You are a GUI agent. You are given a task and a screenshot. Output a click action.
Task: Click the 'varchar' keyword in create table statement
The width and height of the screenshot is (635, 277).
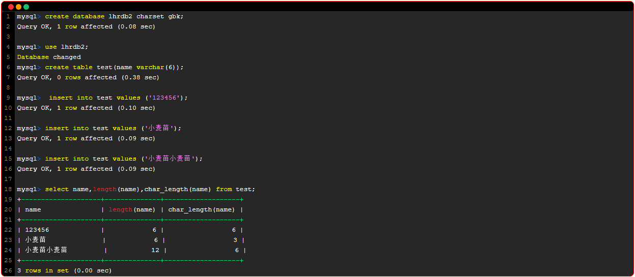150,67
